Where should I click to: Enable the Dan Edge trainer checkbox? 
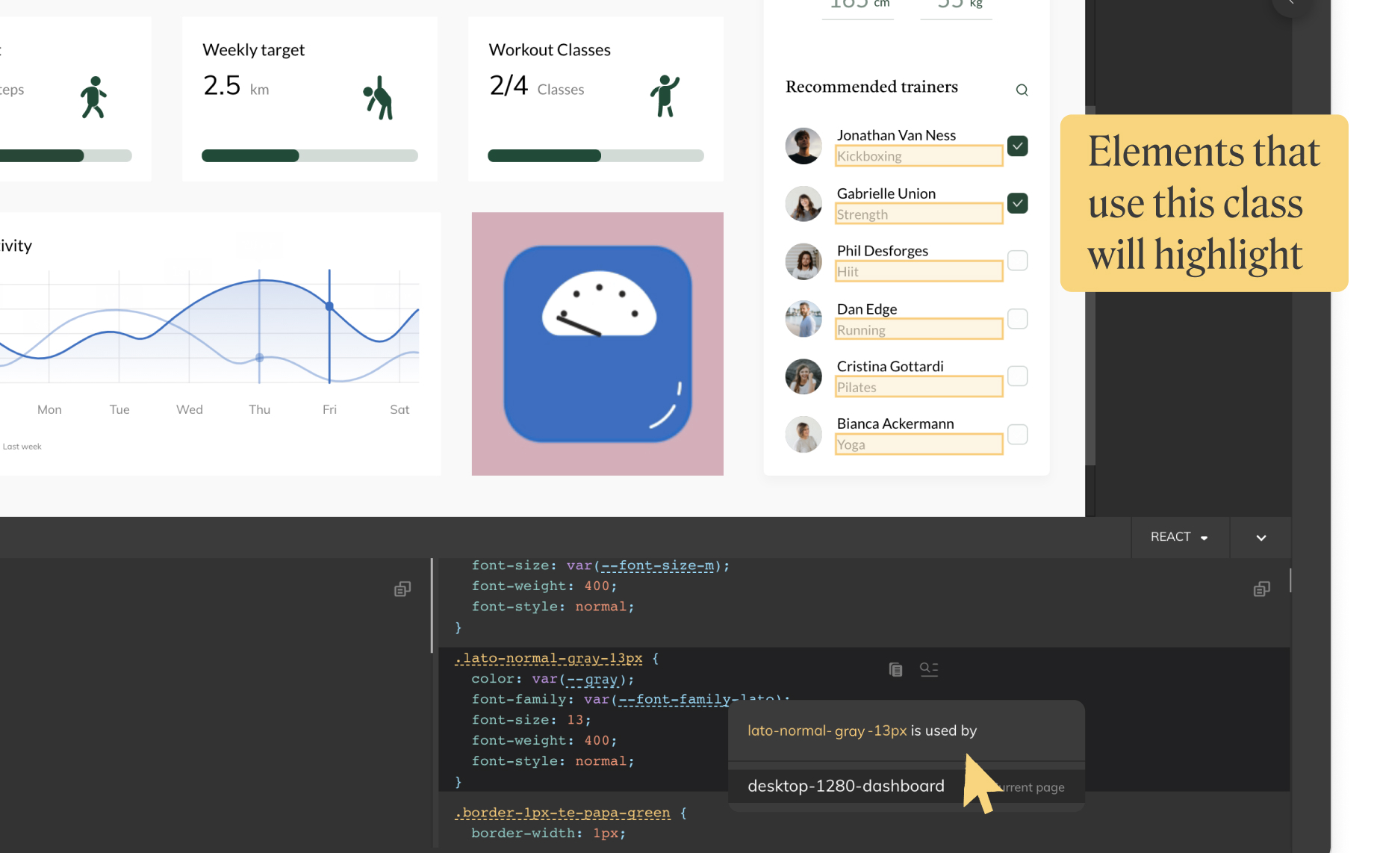(x=1017, y=319)
